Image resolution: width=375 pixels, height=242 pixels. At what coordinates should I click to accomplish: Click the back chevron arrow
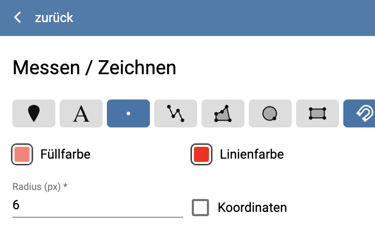tap(18, 18)
